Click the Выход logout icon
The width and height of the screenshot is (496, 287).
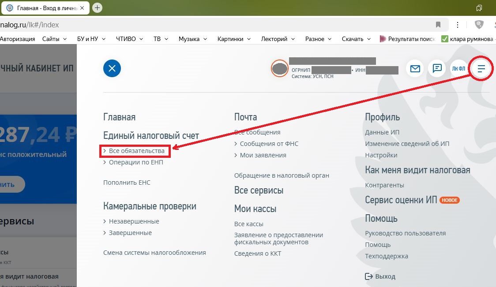[369, 276]
